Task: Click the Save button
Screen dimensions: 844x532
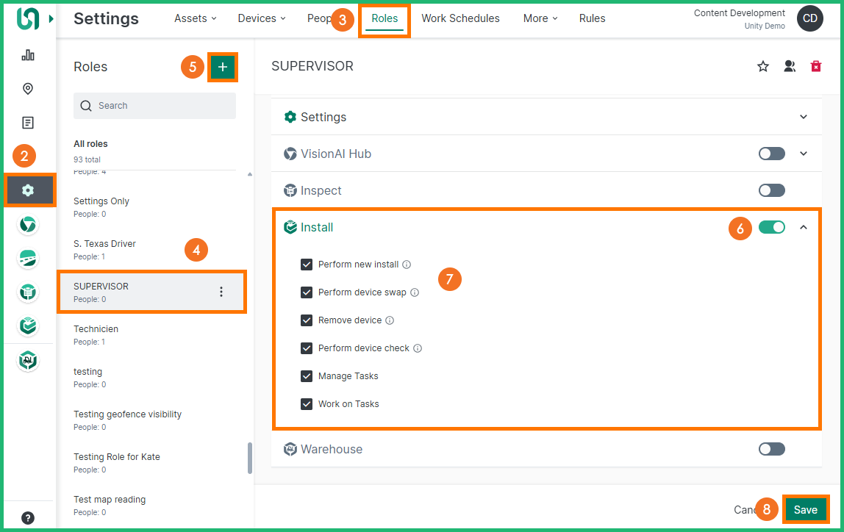Action: [x=805, y=510]
